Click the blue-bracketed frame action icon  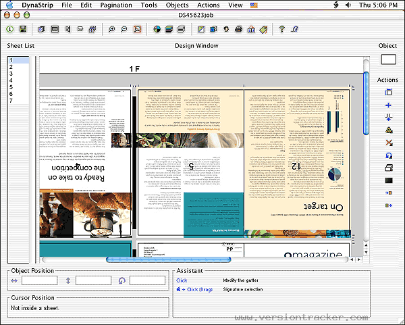point(389,92)
